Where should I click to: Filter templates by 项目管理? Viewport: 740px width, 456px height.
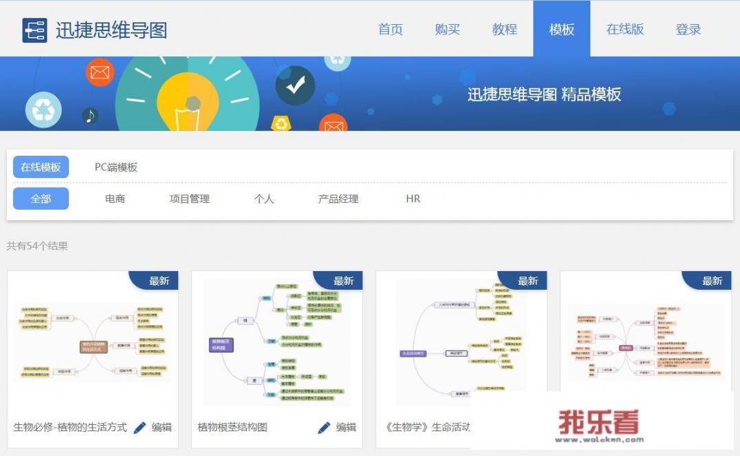pyautogui.click(x=189, y=199)
